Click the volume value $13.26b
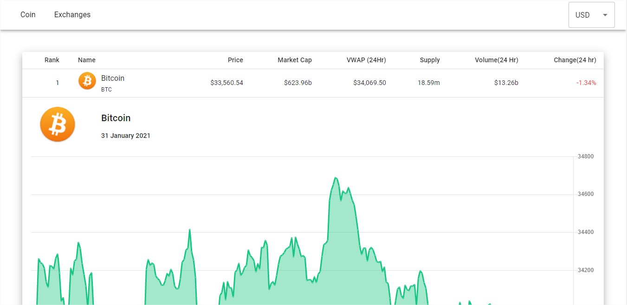This screenshot has width=627, height=305. 506,83
